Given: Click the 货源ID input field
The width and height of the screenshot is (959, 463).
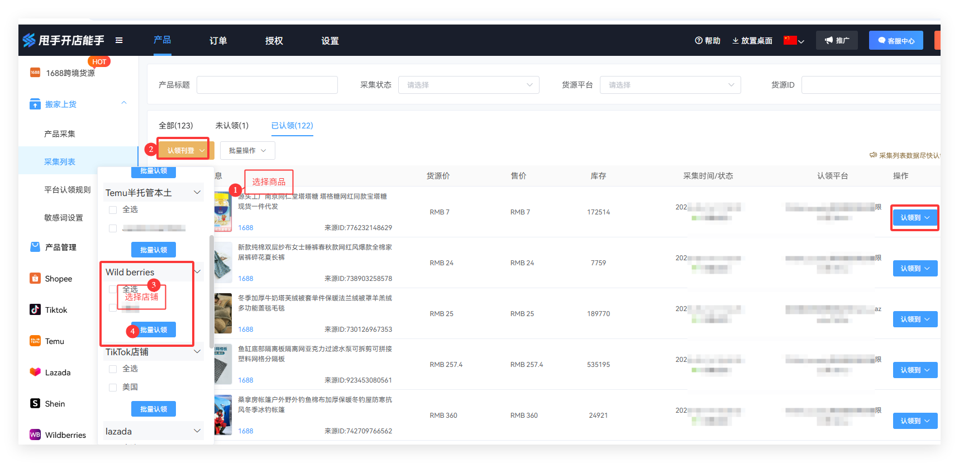Looking at the screenshot, I should tap(871, 85).
